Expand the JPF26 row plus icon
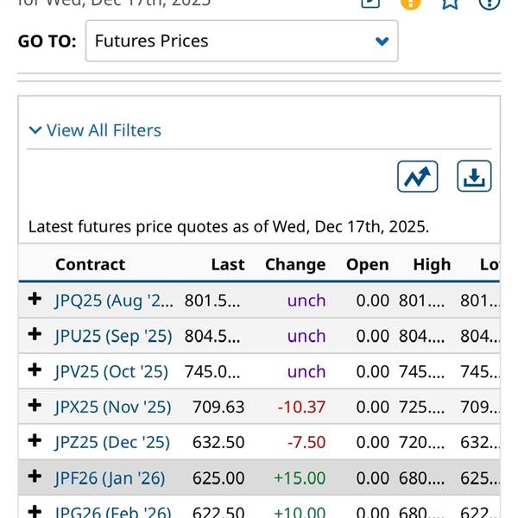The height and width of the screenshot is (518, 518). point(35,477)
